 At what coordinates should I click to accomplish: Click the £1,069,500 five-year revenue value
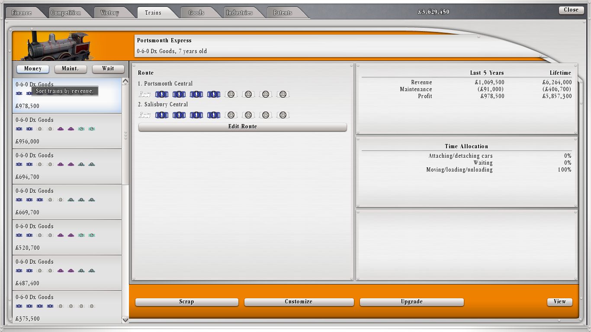pyautogui.click(x=490, y=82)
